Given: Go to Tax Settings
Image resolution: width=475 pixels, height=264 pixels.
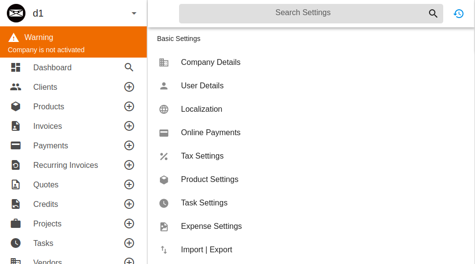Looking at the screenshot, I should point(202,156).
